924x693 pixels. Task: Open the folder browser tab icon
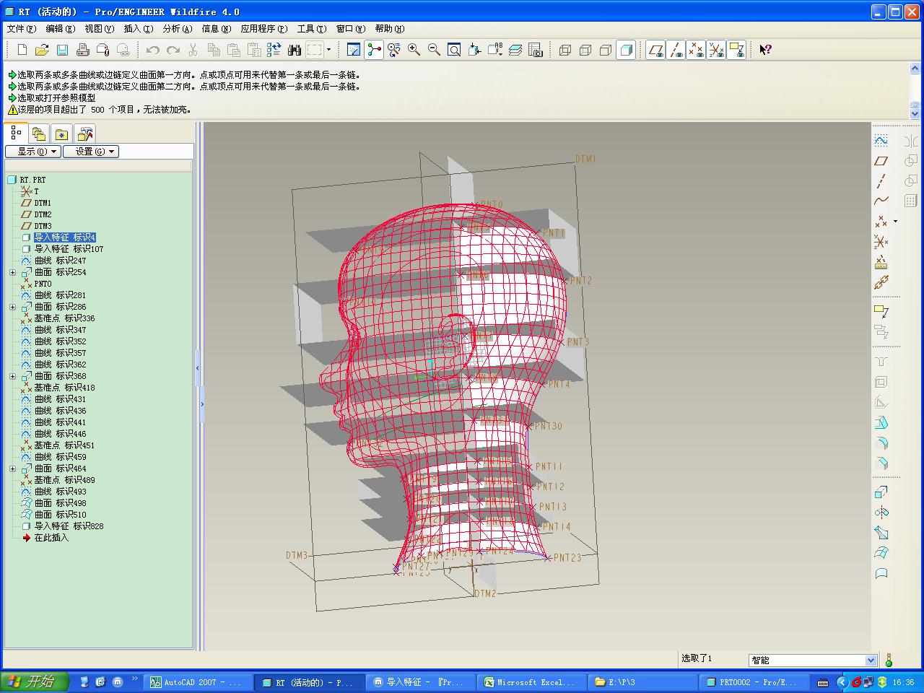click(x=39, y=134)
